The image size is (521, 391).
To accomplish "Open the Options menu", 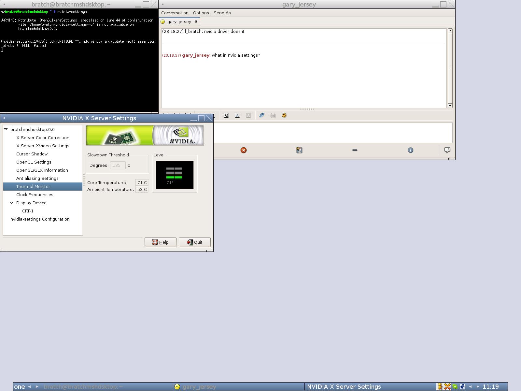I will click(x=201, y=13).
